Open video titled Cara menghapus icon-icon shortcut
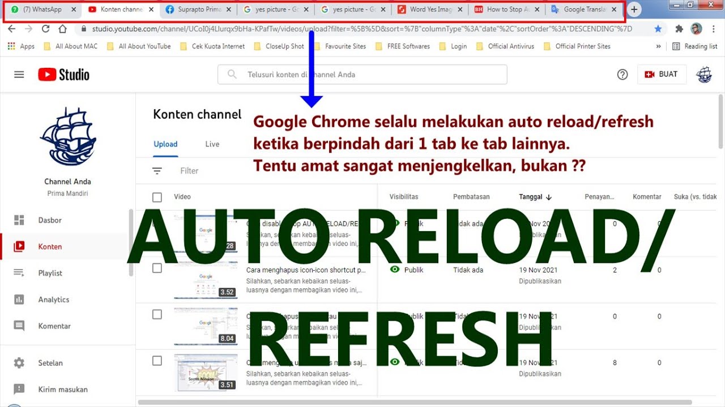The width and height of the screenshot is (725, 407). [x=306, y=270]
